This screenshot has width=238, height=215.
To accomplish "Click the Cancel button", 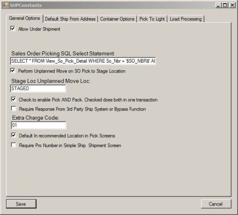I will [x=216, y=204].
